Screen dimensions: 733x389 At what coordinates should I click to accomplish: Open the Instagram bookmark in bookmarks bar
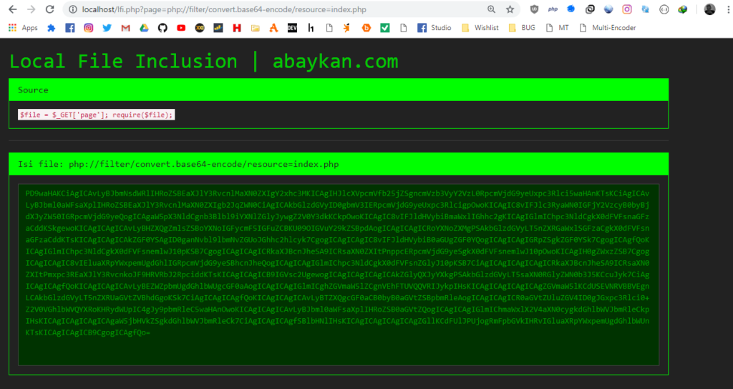(x=88, y=28)
